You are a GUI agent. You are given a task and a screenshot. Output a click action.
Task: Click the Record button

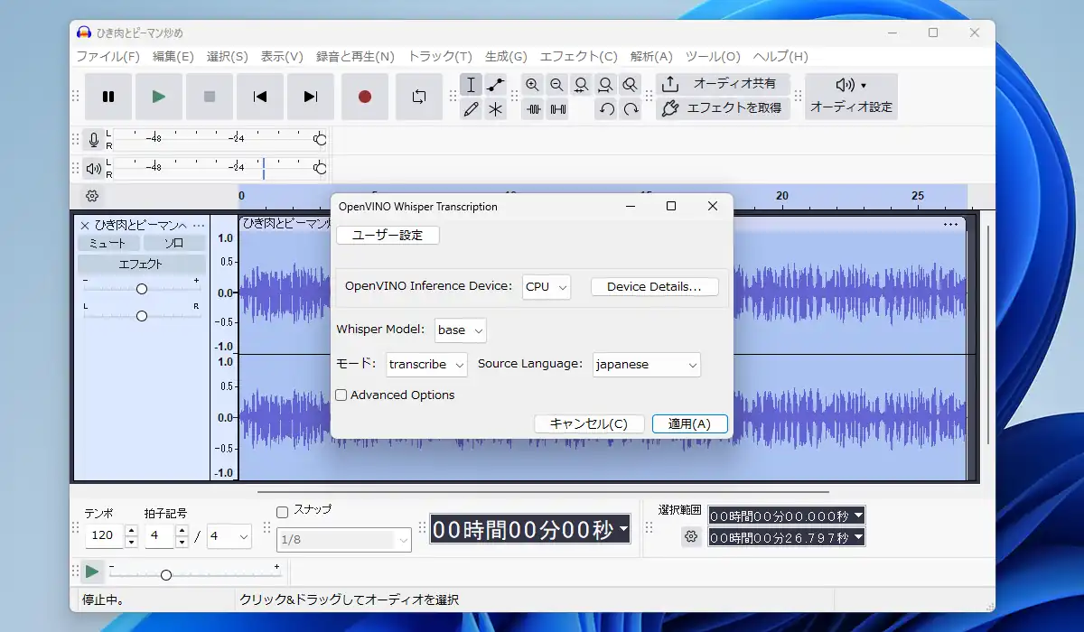point(365,97)
